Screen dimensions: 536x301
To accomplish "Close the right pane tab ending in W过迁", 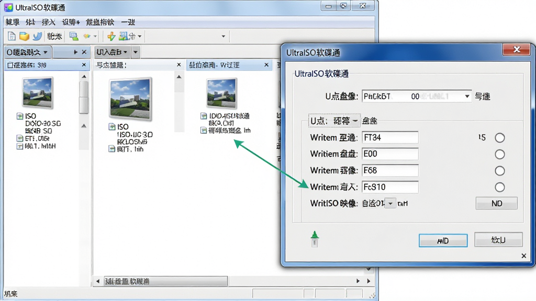I will pos(266,65).
